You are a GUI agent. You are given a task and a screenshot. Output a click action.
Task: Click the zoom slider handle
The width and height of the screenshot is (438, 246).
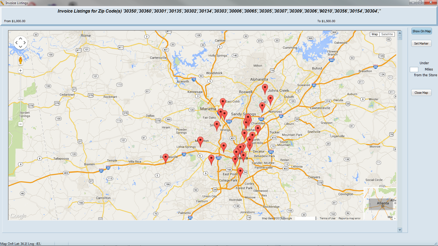(x=21, y=98)
